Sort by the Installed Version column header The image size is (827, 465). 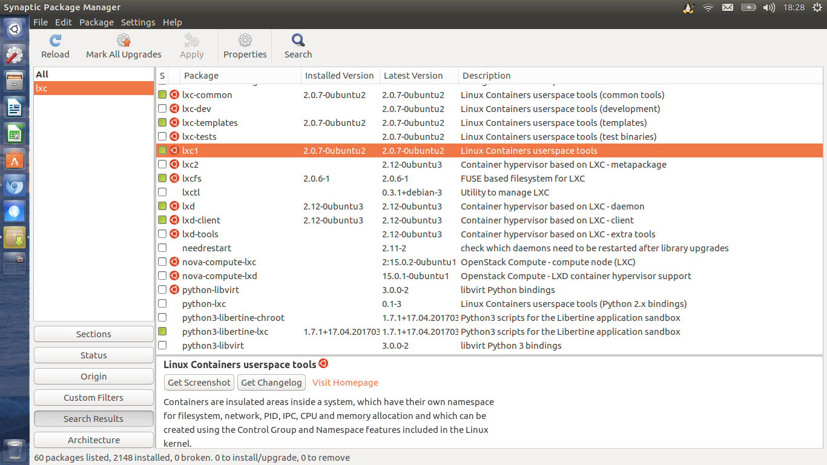340,76
